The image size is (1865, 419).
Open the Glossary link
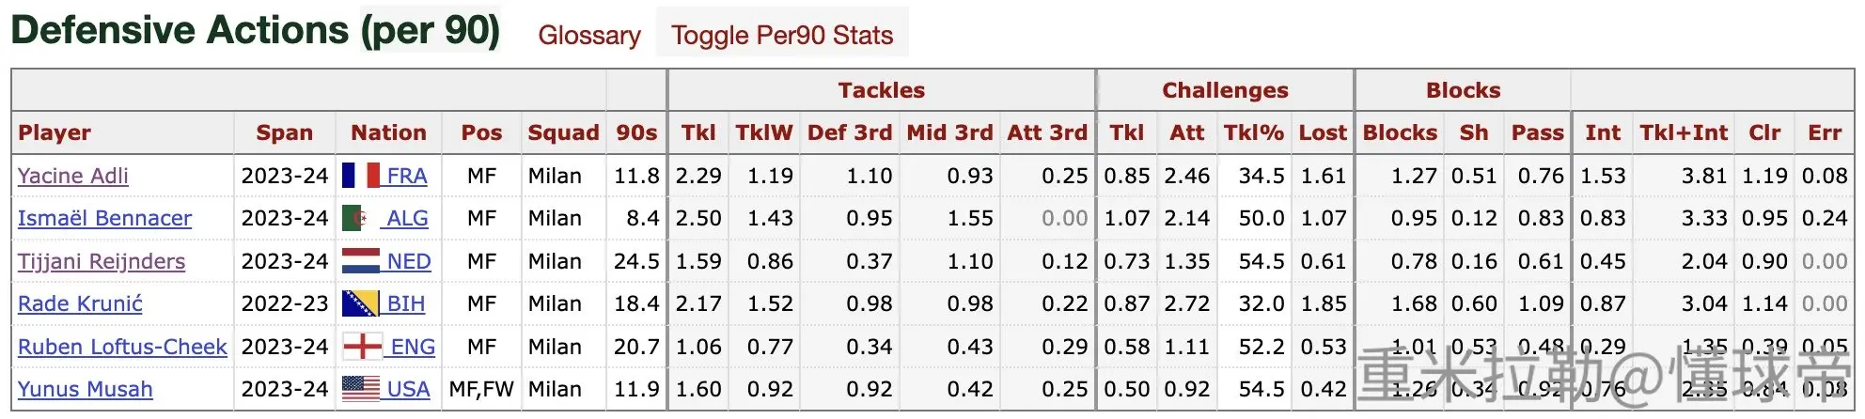(x=589, y=35)
